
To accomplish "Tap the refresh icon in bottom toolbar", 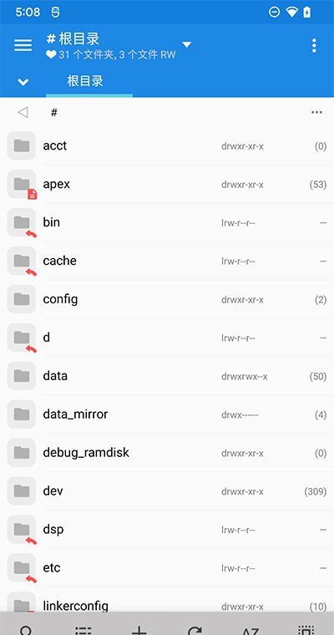I will (x=195, y=630).
